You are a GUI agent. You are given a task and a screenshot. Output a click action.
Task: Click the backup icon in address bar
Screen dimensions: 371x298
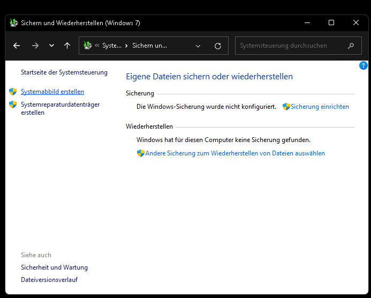(x=88, y=45)
